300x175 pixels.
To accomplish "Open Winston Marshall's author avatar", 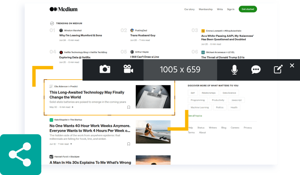I will (61, 30).
